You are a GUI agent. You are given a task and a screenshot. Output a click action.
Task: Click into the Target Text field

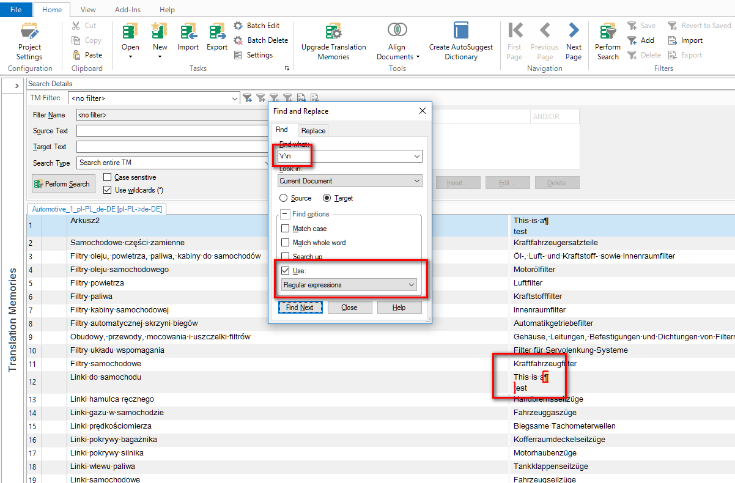pos(172,147)
